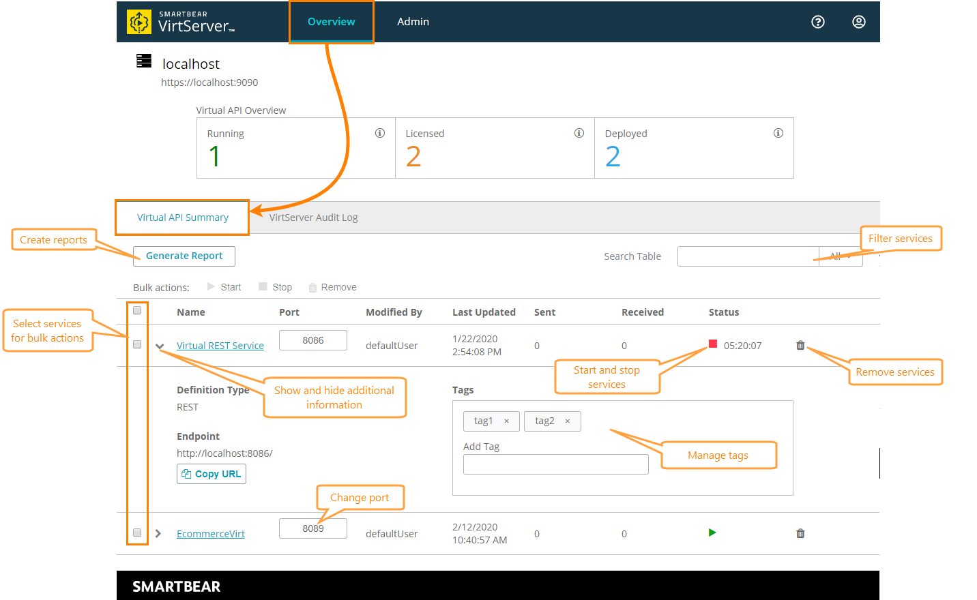This screenshot has width=977, height=600.
Task: Show info for Deployed virtual APIs
Action: pos(778,133)
